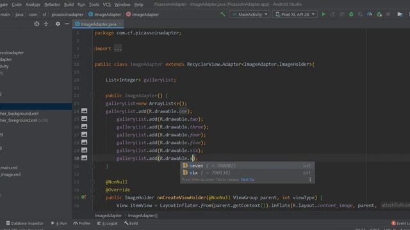The height and width of the screenshot is (230, 410).
Task: Open Project panel settings gear
Action: (58, 24)
